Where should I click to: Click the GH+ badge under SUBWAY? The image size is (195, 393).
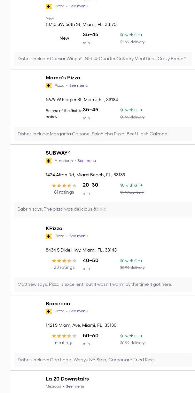49,161
